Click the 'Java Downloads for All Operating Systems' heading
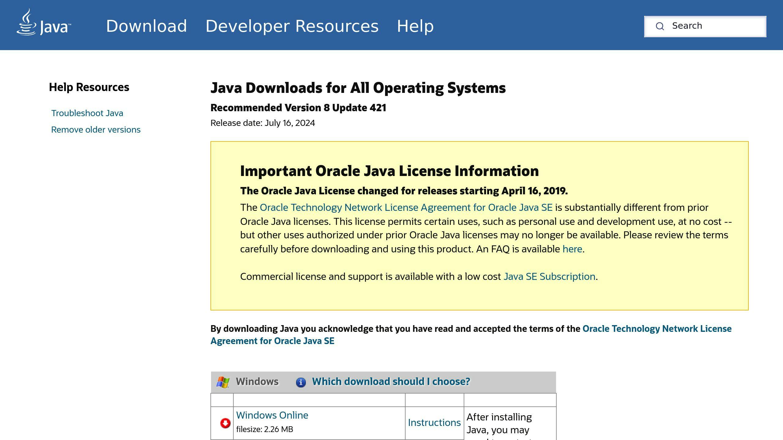783x440 pixels. tap(358, 88)
